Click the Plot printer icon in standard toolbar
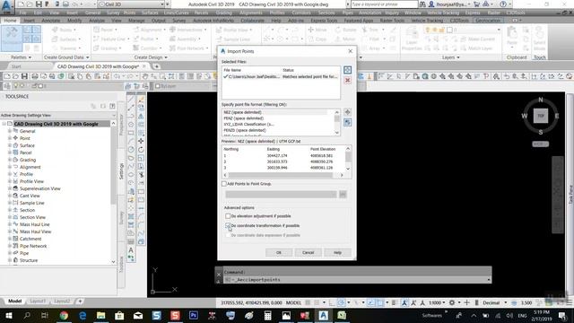Image resolution: width=574 pixels, height=323 pixels. click(x=34, y=76)
